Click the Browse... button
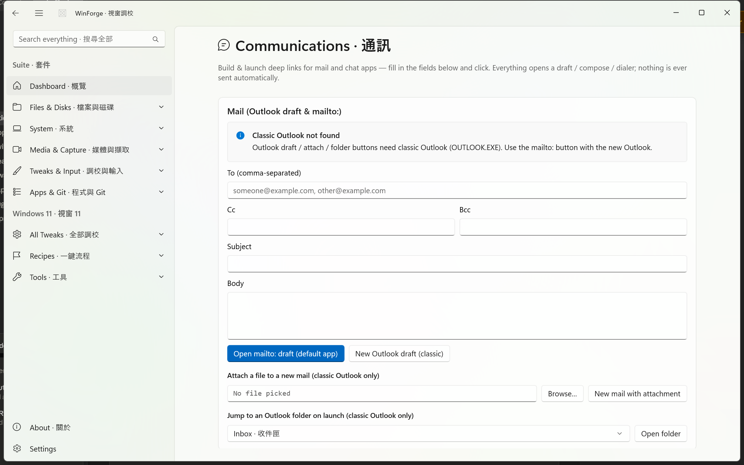The image size is (744, 465). (x=562, y=394)
